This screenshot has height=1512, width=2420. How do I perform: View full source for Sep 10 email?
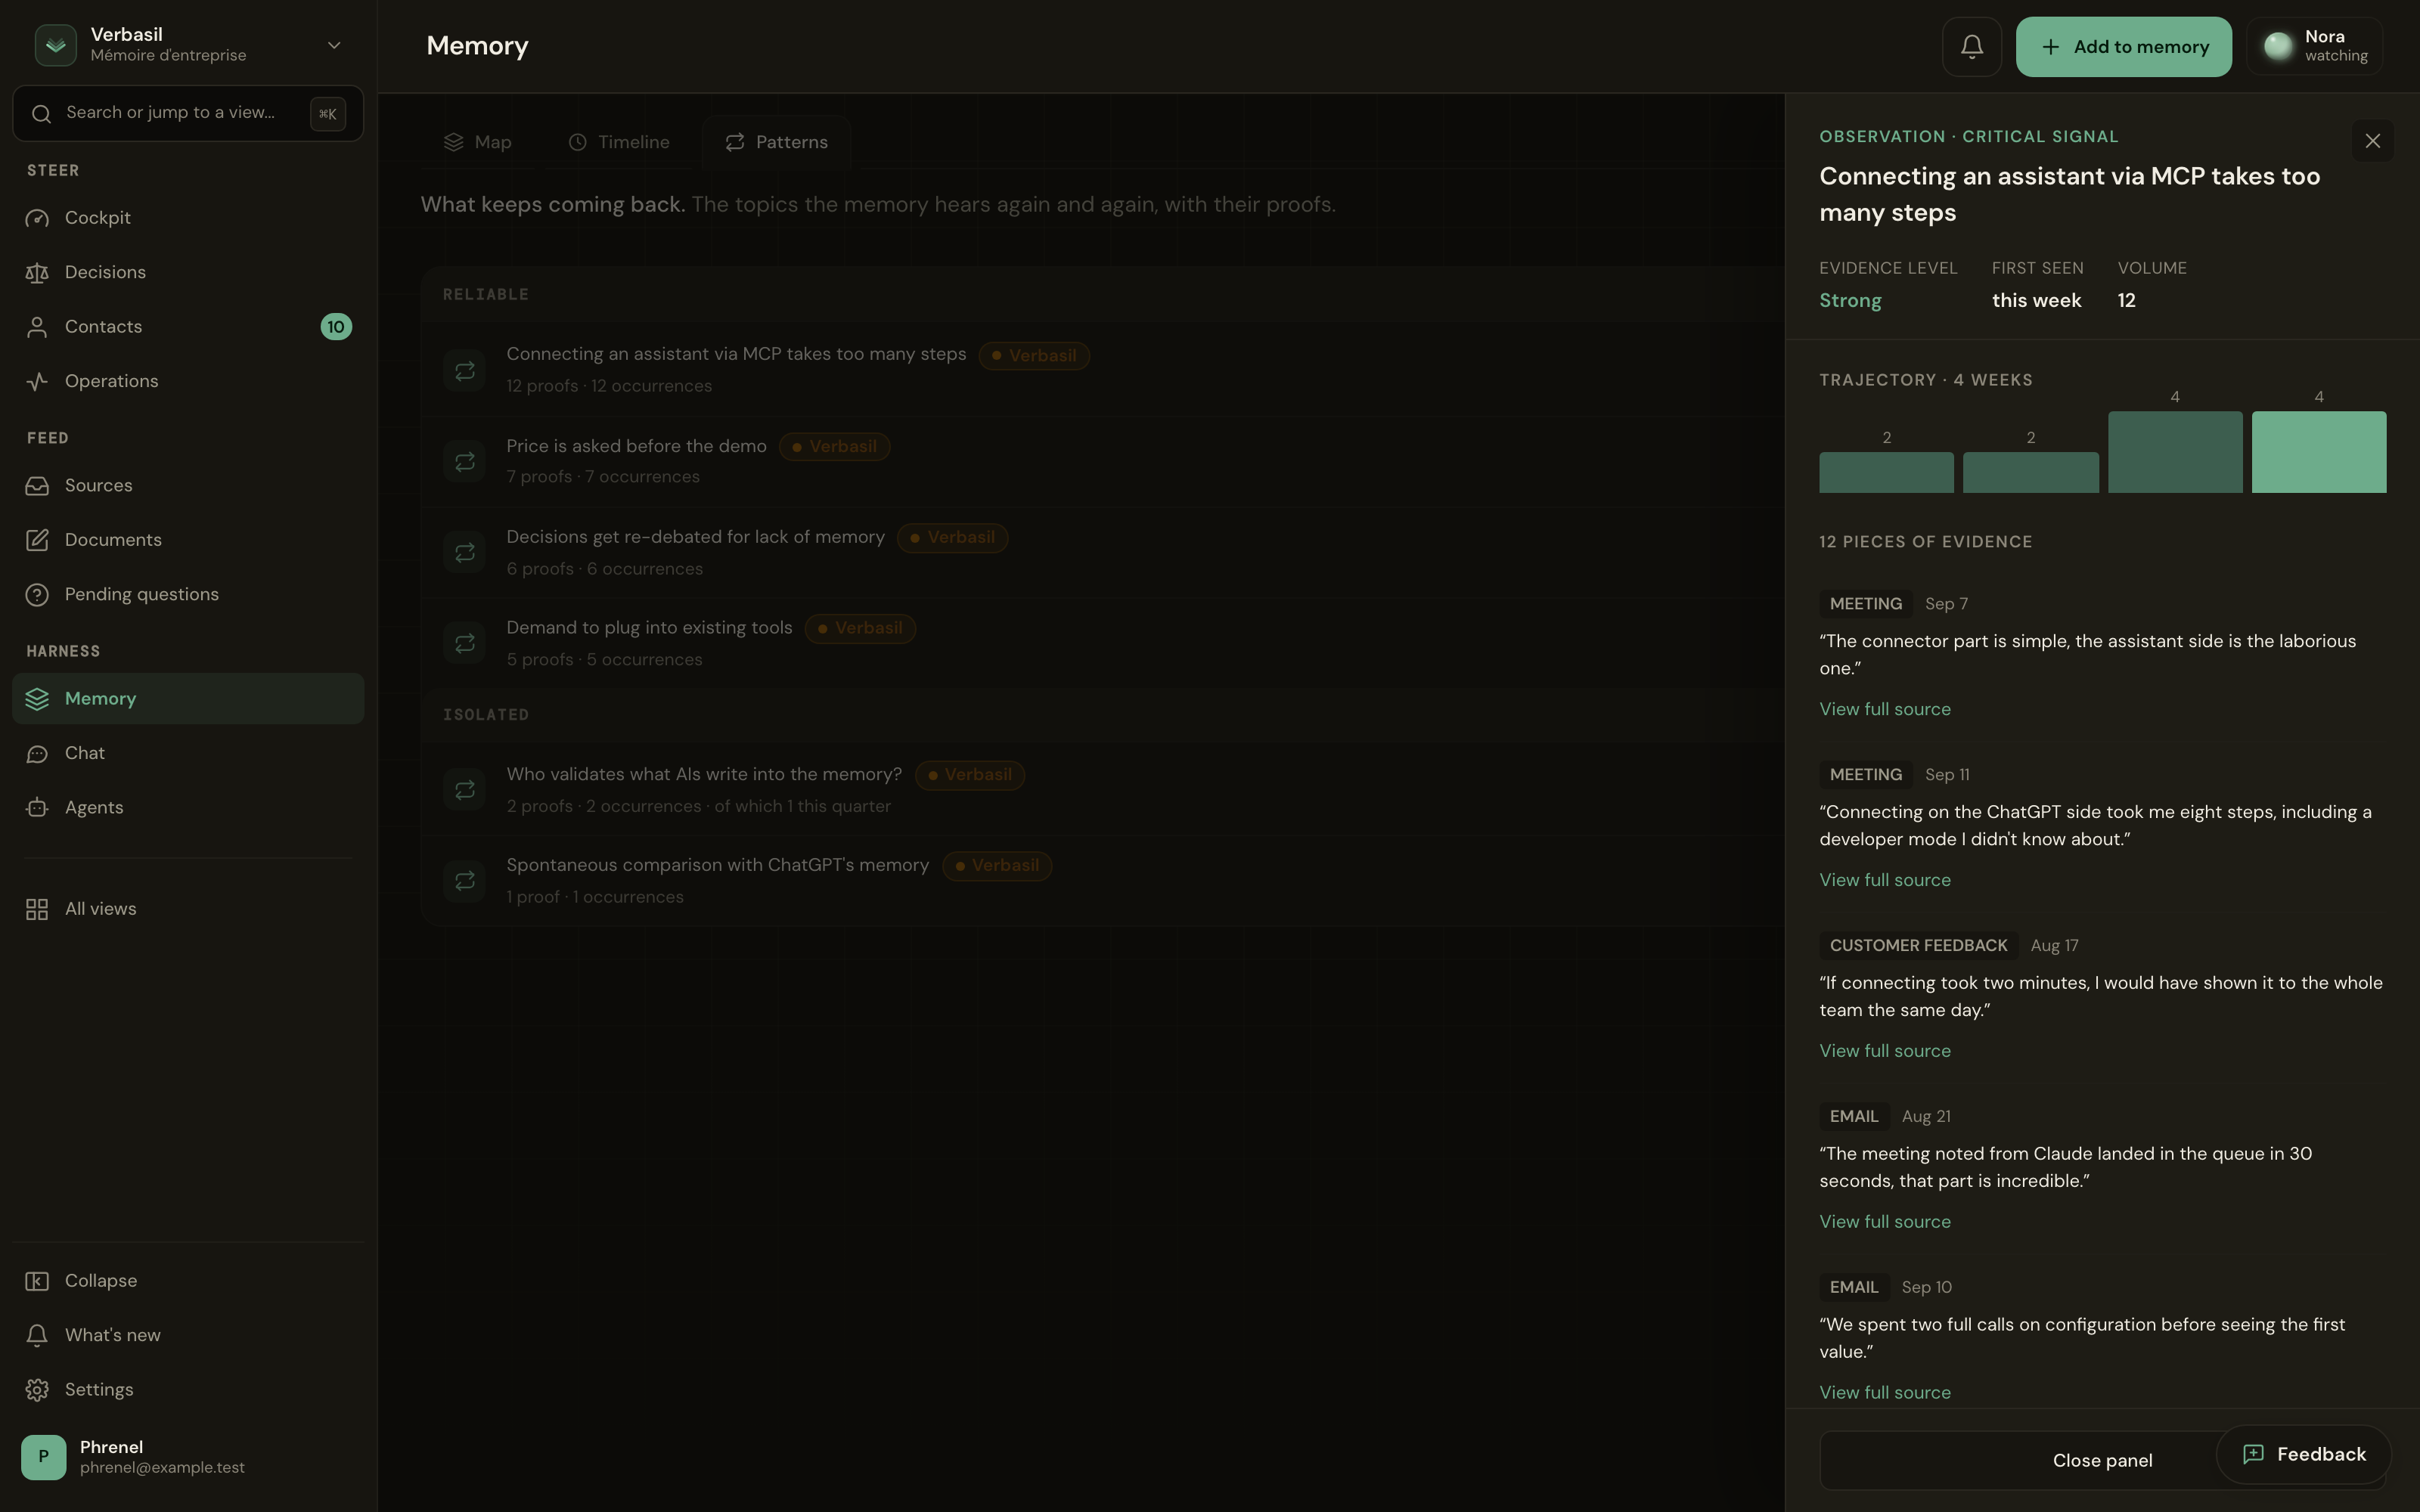pos(1884,1392)
